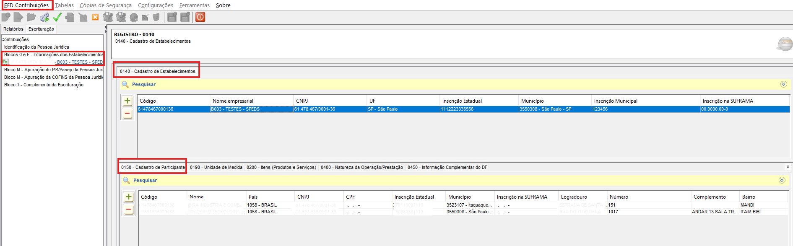
Task: Select the 0140 - Cadastro de Estabelecimentos tab
Action: tap(158, 71)
